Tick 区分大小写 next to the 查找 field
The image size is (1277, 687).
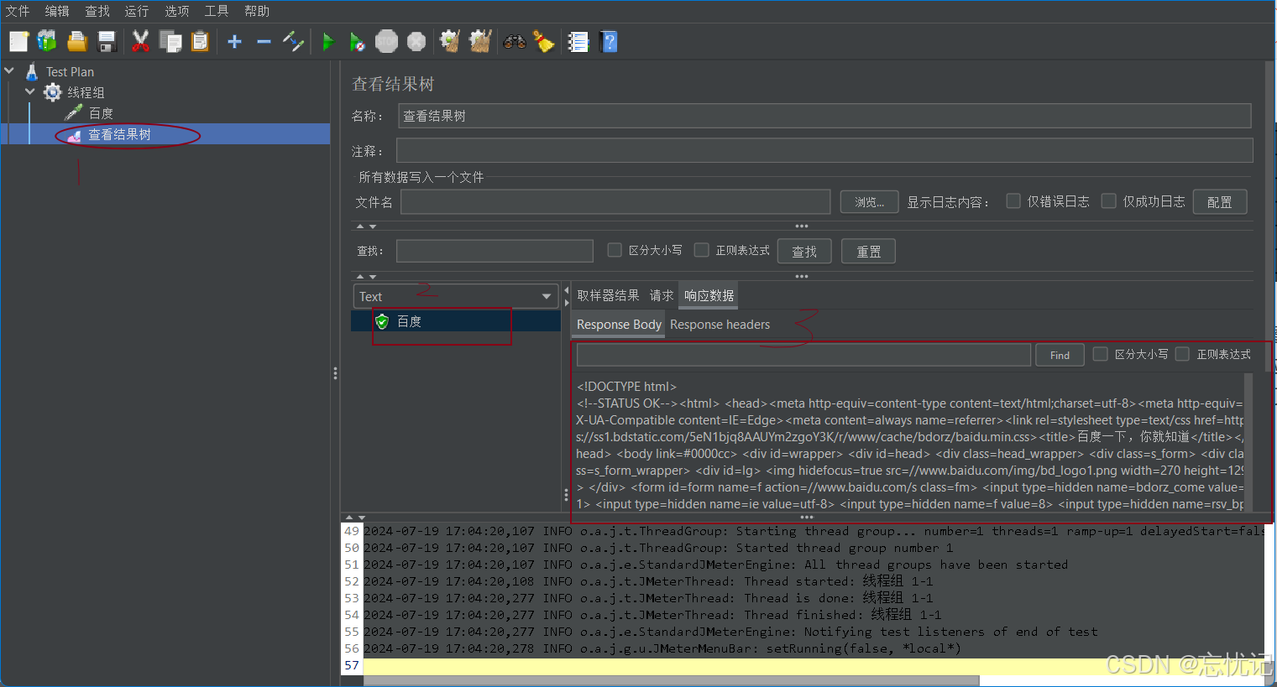click(x=615, y=250)
